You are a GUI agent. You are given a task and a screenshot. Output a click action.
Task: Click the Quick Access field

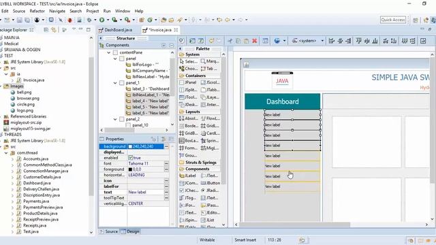click(x=393, y=20)
